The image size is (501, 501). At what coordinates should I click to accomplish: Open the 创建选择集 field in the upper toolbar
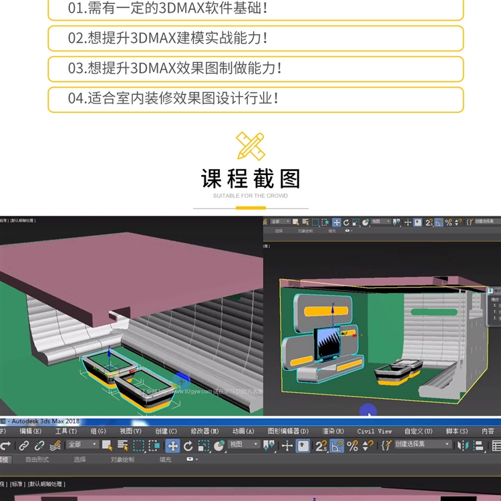486,221
